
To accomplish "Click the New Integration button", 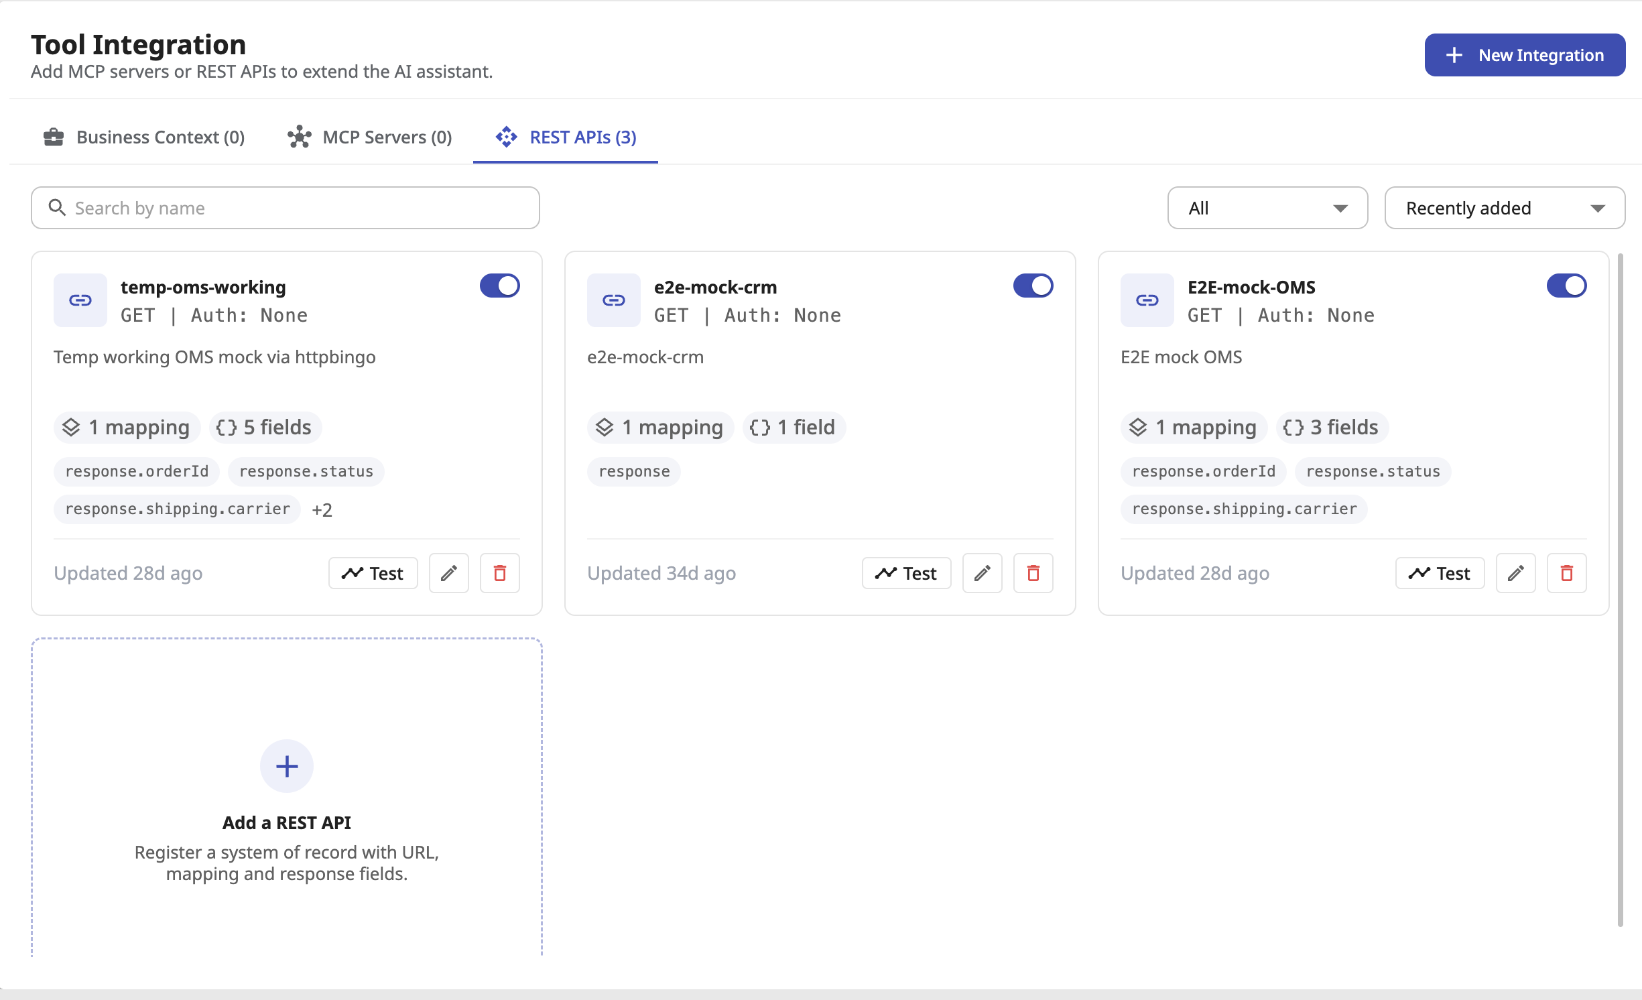I will tap(1525, 55).
